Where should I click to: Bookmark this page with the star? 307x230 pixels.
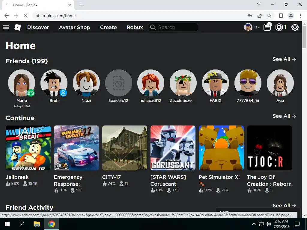tap(269, 16)
